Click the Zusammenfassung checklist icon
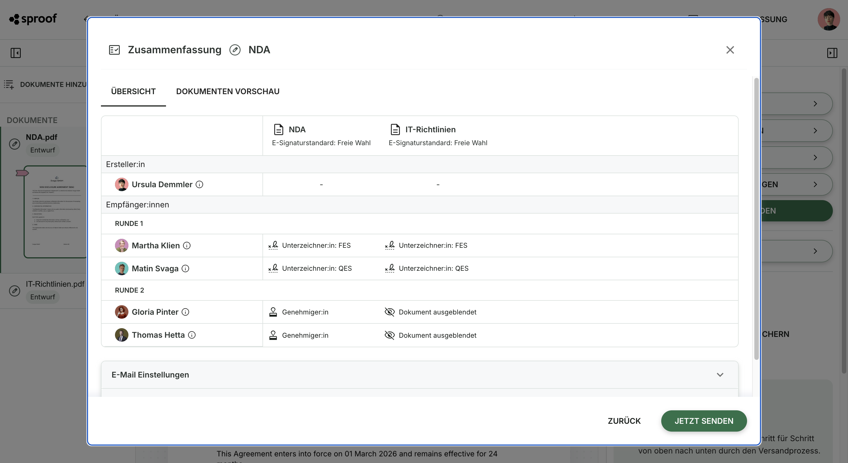 pyautogui.click(x=114, y=50)
